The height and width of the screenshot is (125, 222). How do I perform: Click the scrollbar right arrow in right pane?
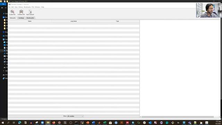point(220,117)
